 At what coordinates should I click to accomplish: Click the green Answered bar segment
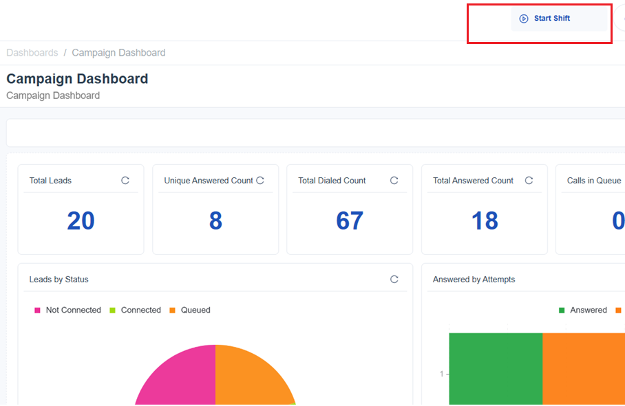(x=496, y=369)
